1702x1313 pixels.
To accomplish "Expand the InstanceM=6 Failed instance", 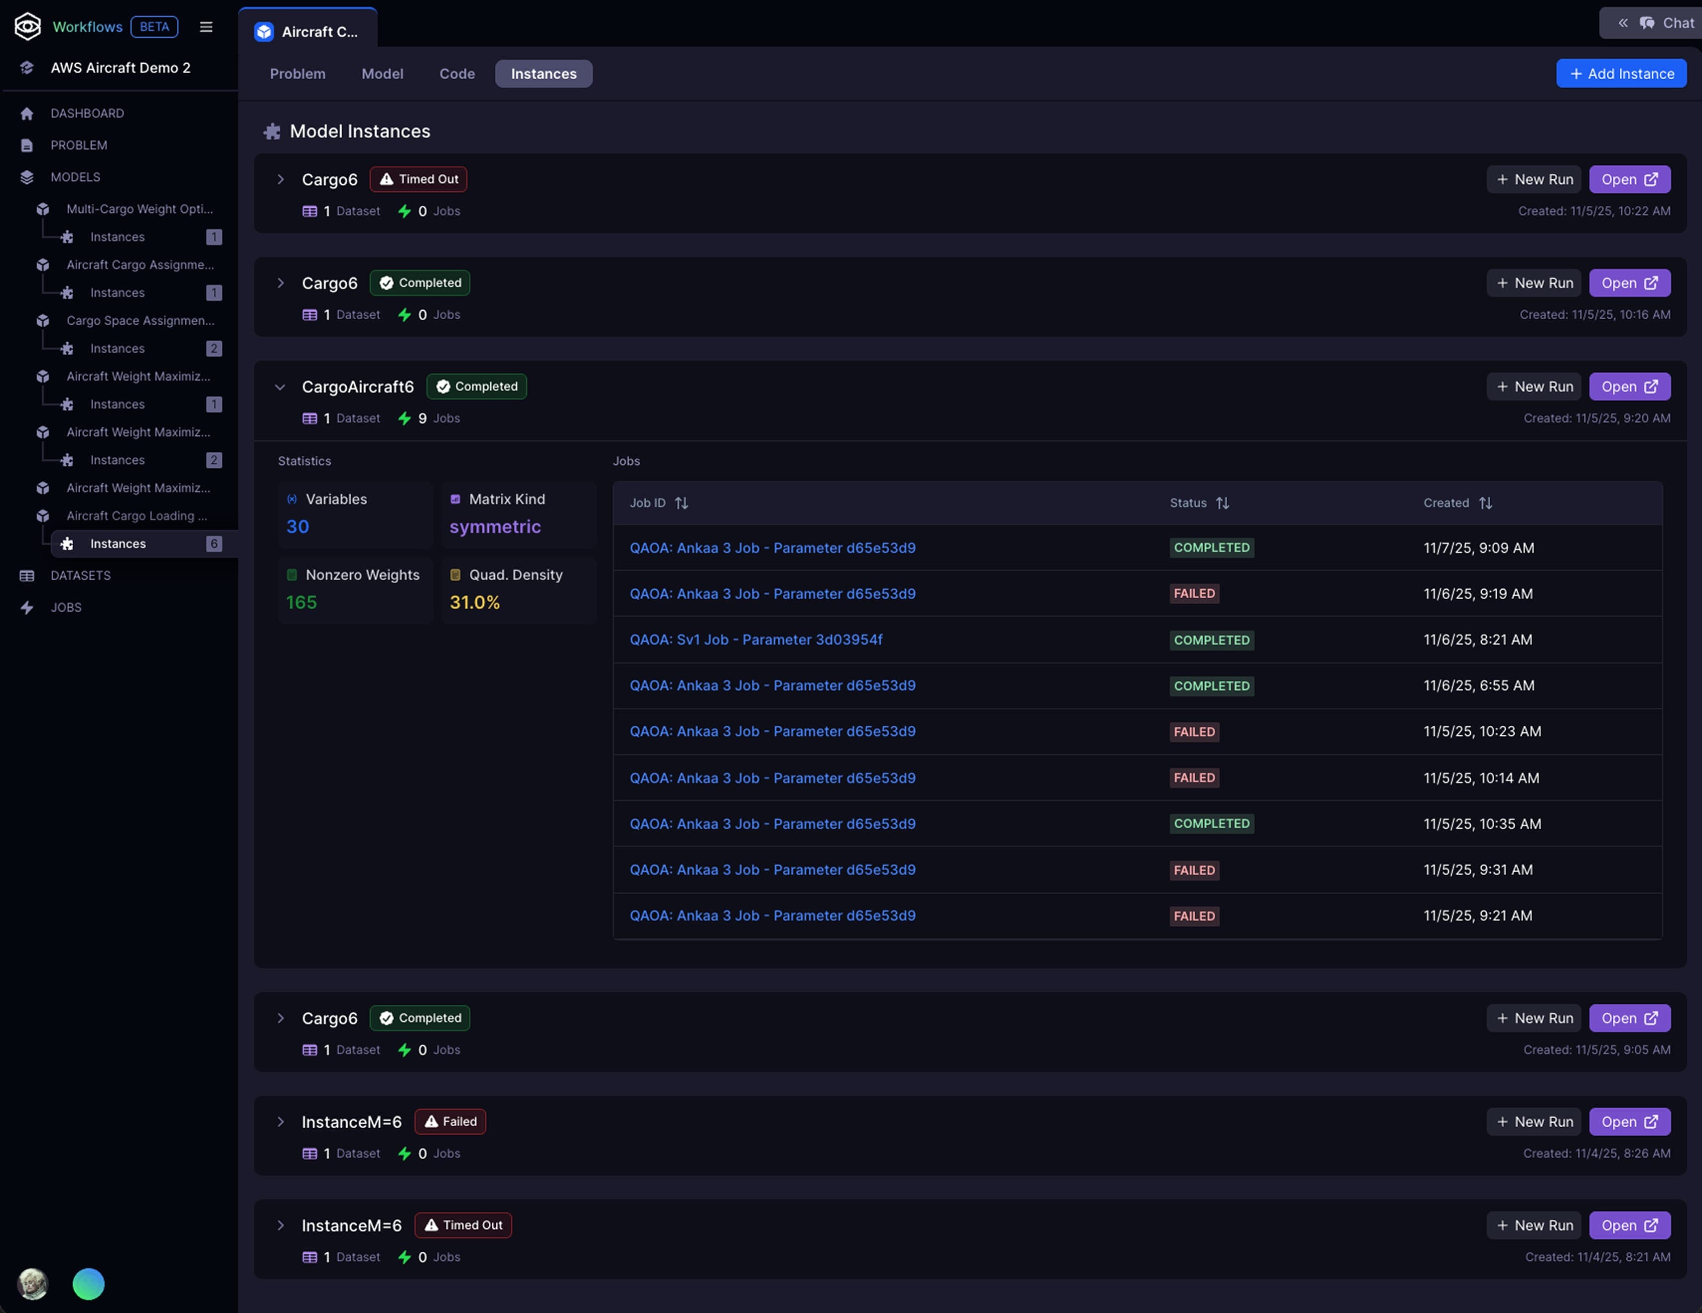I will [x=281, y=1122].
